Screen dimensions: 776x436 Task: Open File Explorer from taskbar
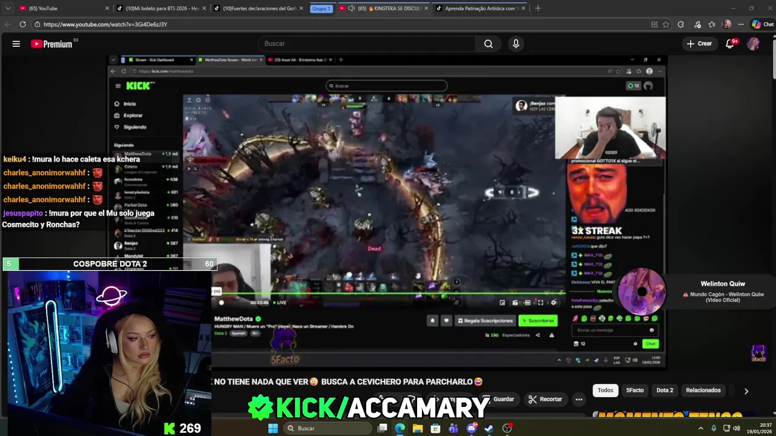tap(418, 428)
